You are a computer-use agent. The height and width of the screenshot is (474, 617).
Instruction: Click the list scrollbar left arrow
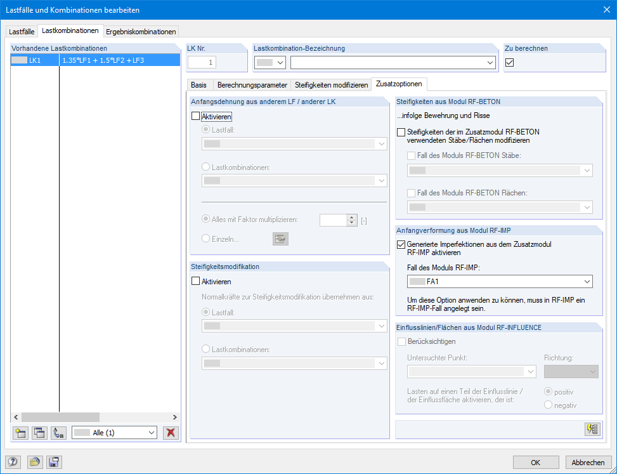16,418
